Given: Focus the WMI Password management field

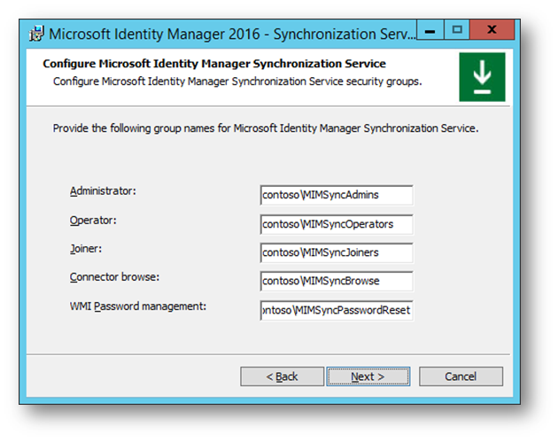Looking at the screenshot, I should [x=337, y=310].
